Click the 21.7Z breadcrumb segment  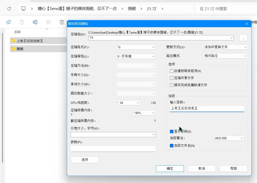coord(152,9)
